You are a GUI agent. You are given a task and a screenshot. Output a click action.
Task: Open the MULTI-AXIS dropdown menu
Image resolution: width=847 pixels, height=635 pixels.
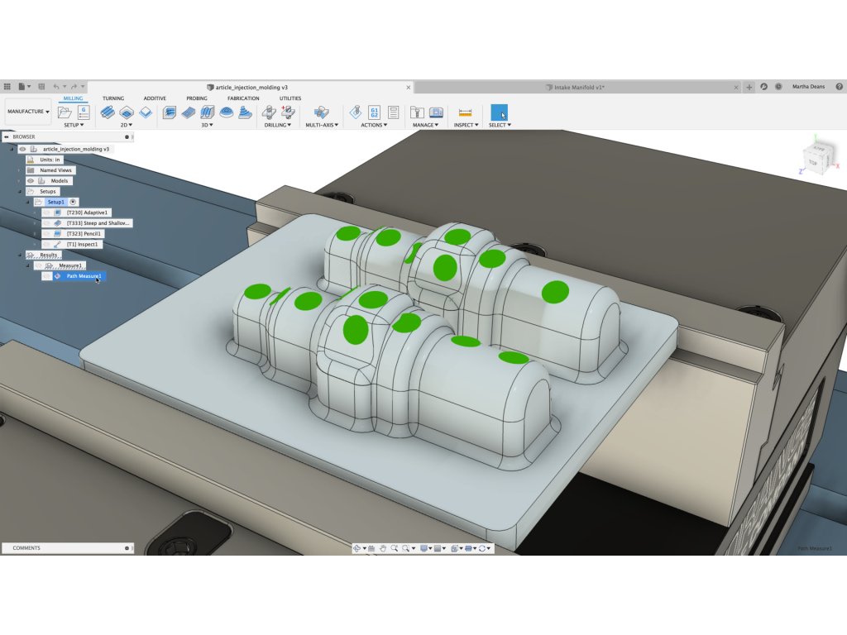322,126
